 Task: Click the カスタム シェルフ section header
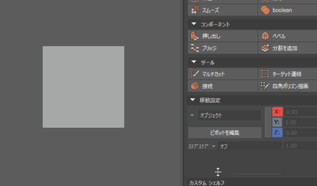252,182
